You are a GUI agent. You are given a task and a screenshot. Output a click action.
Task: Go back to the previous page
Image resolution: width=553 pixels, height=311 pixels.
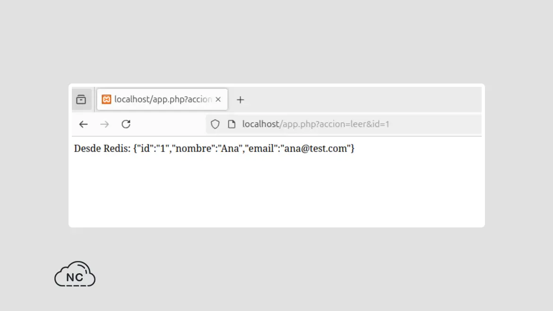click(x=83, y=124)
